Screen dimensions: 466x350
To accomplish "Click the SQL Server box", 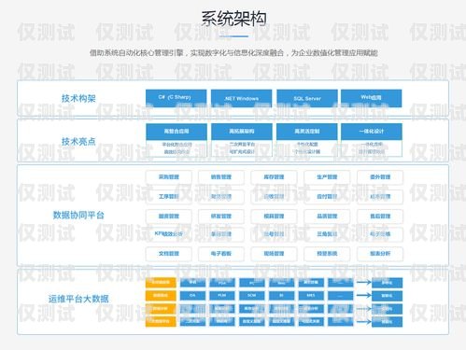I will [307, 98].
